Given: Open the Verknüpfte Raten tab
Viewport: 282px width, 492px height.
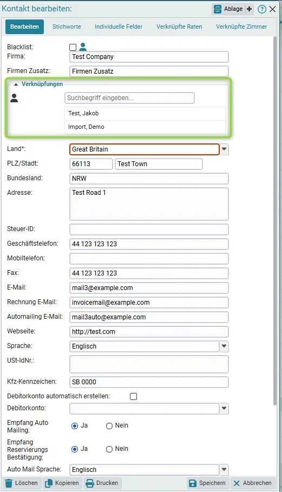Looking at the screenshot, I should pyautogui.click(x=179, y=27).
